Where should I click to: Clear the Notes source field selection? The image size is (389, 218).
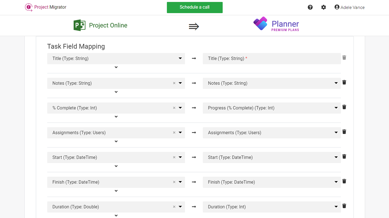coord(174,83)
